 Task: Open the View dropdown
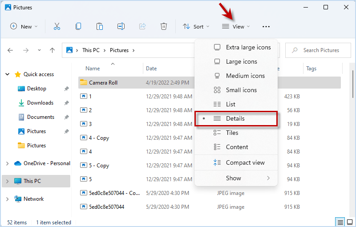(x=236, y=27)
